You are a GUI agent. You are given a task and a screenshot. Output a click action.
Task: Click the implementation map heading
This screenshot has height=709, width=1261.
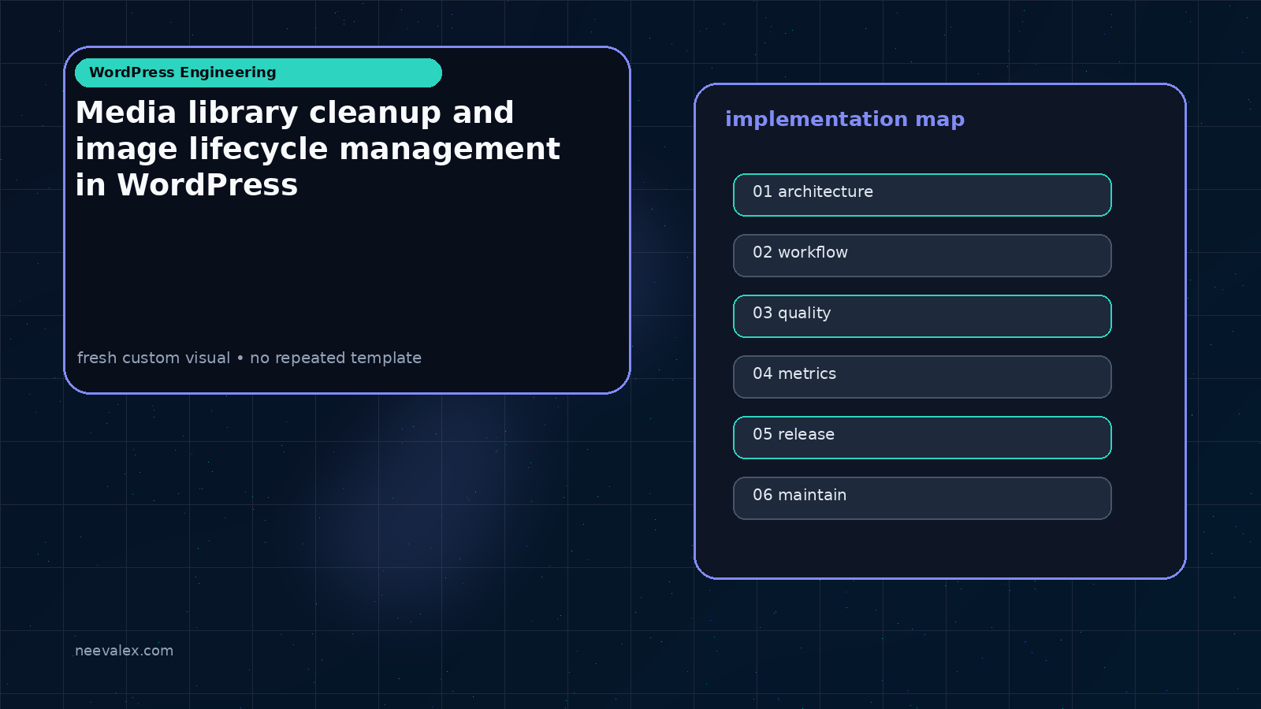(845, 120)
